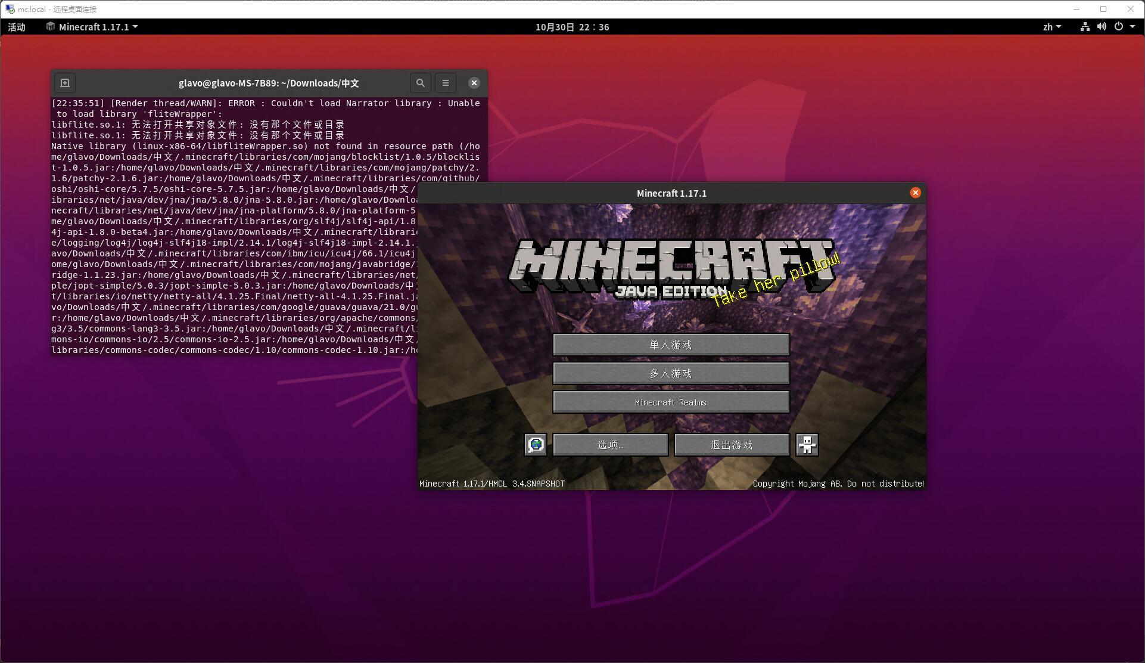This screenshot has height=663, width=1145.
Task: Click the power icon in top bar
Action: [1119, 27]
